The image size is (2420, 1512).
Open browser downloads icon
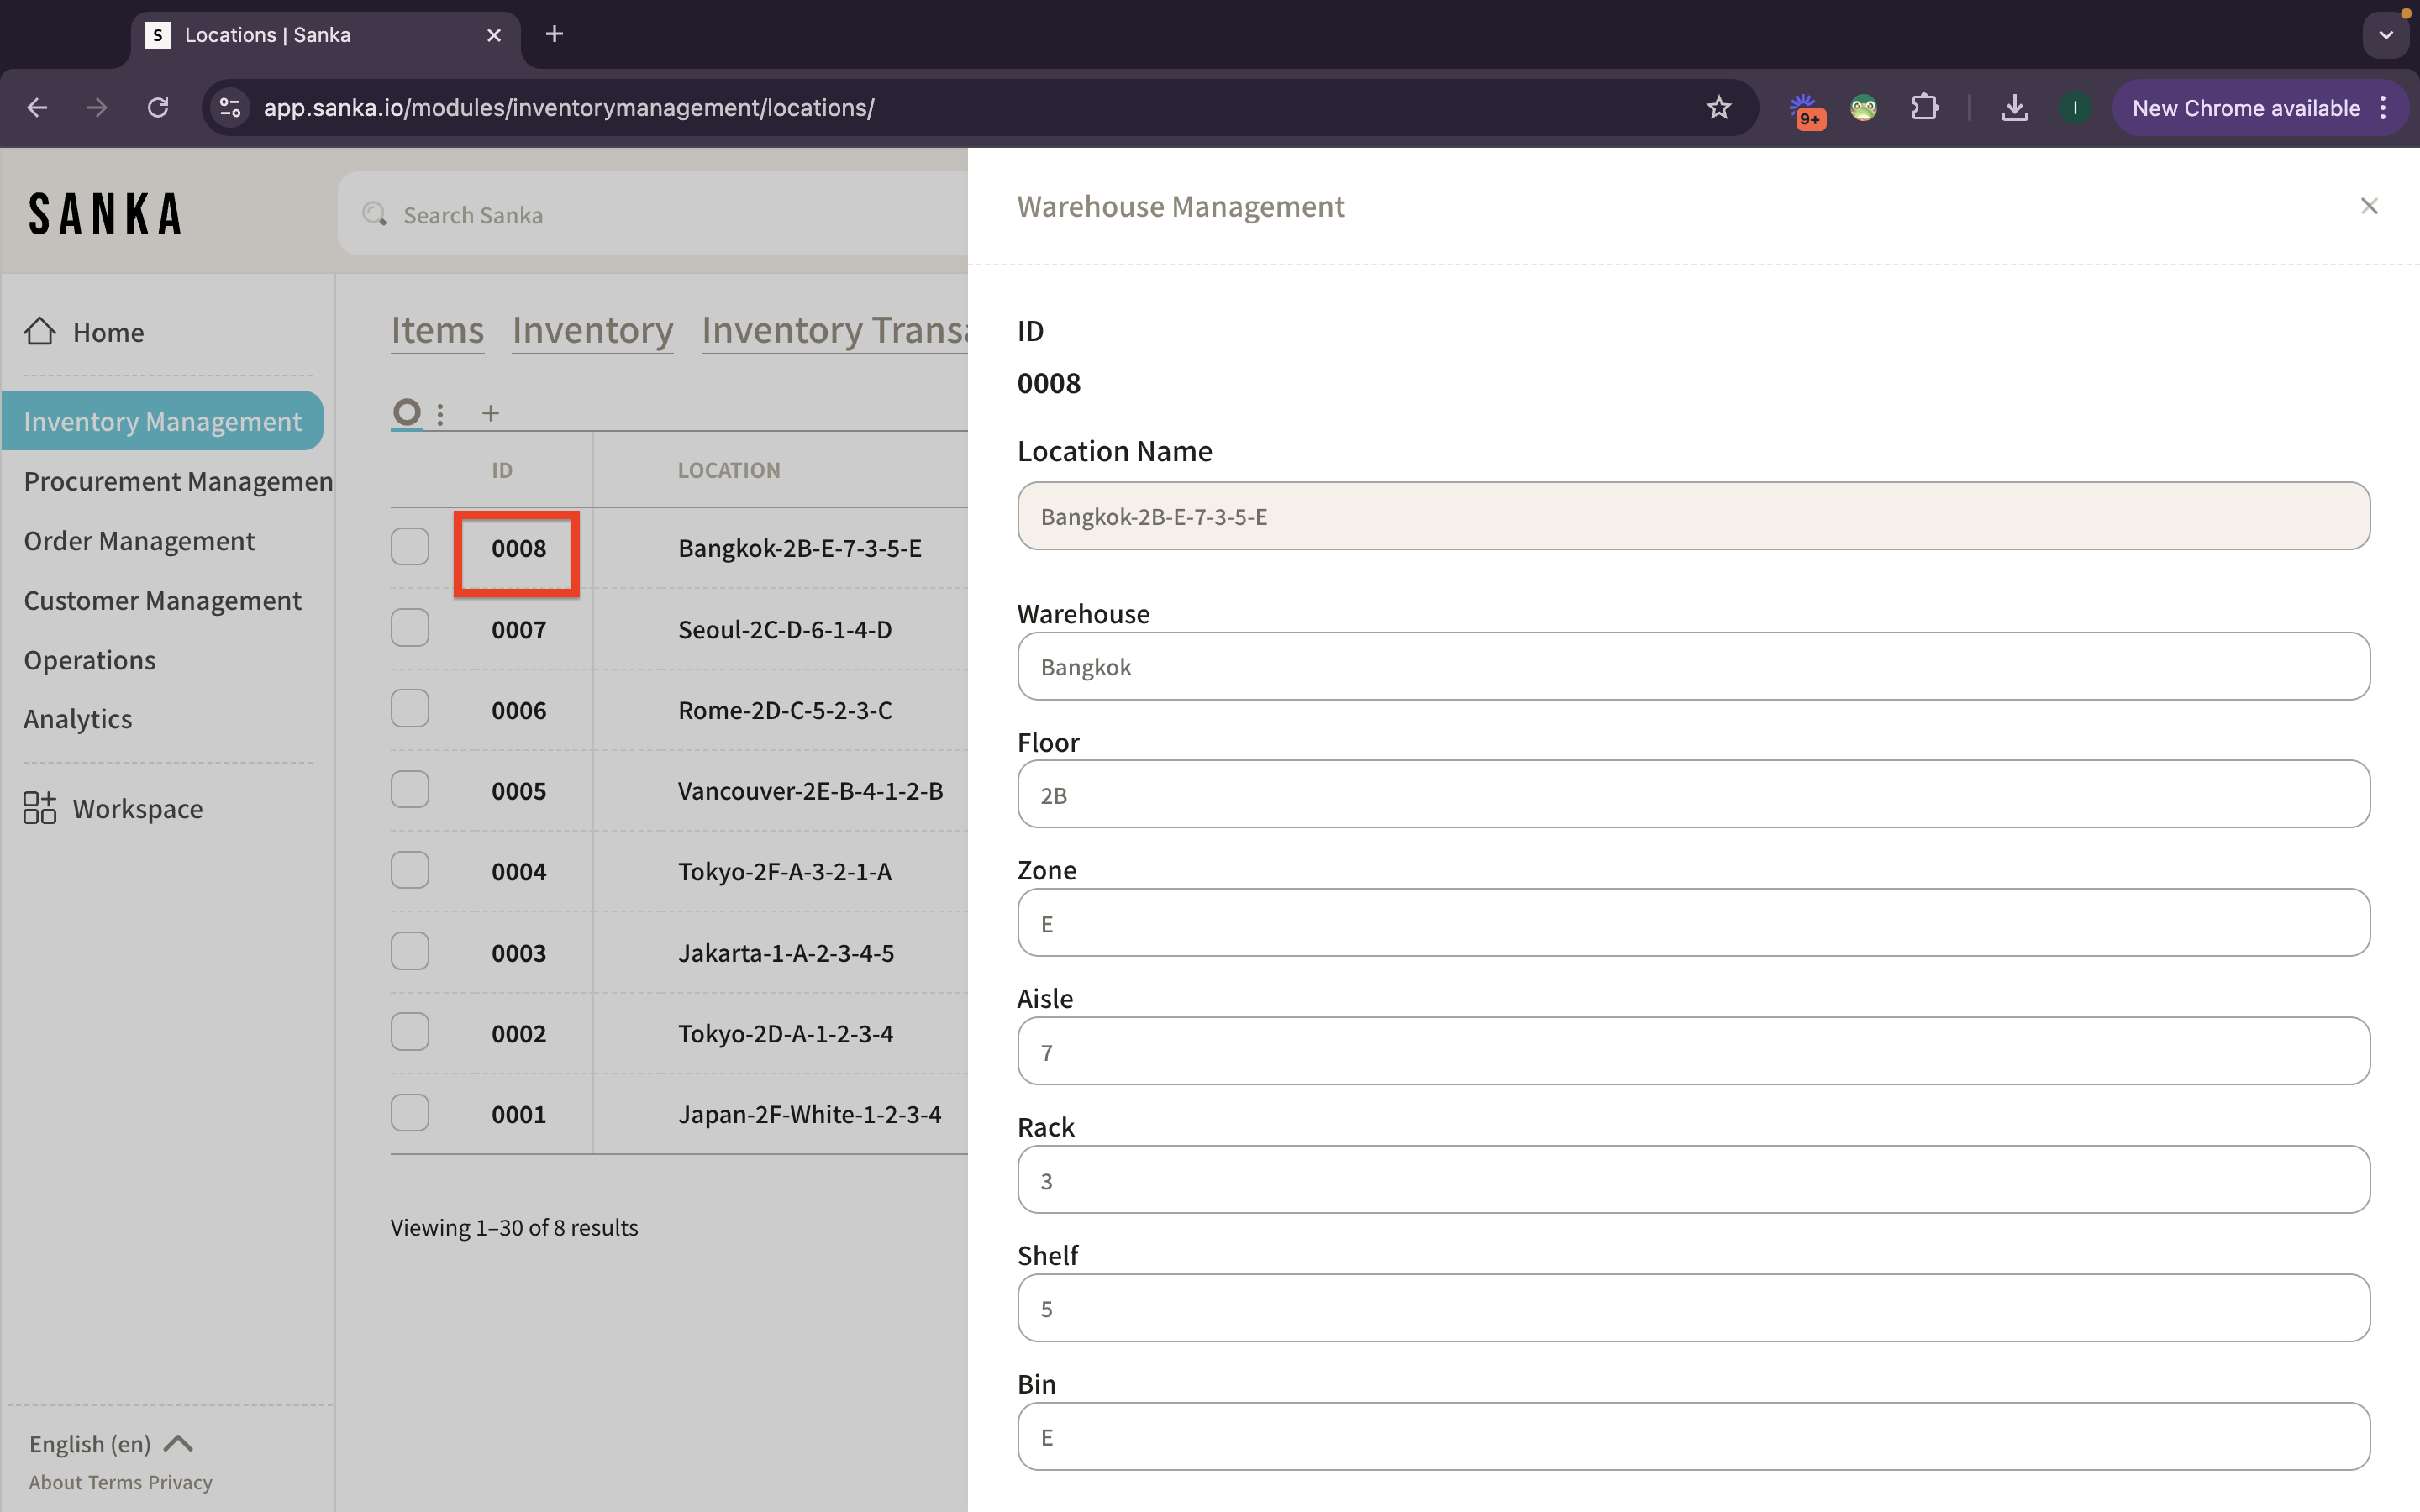pos(2014,108)
